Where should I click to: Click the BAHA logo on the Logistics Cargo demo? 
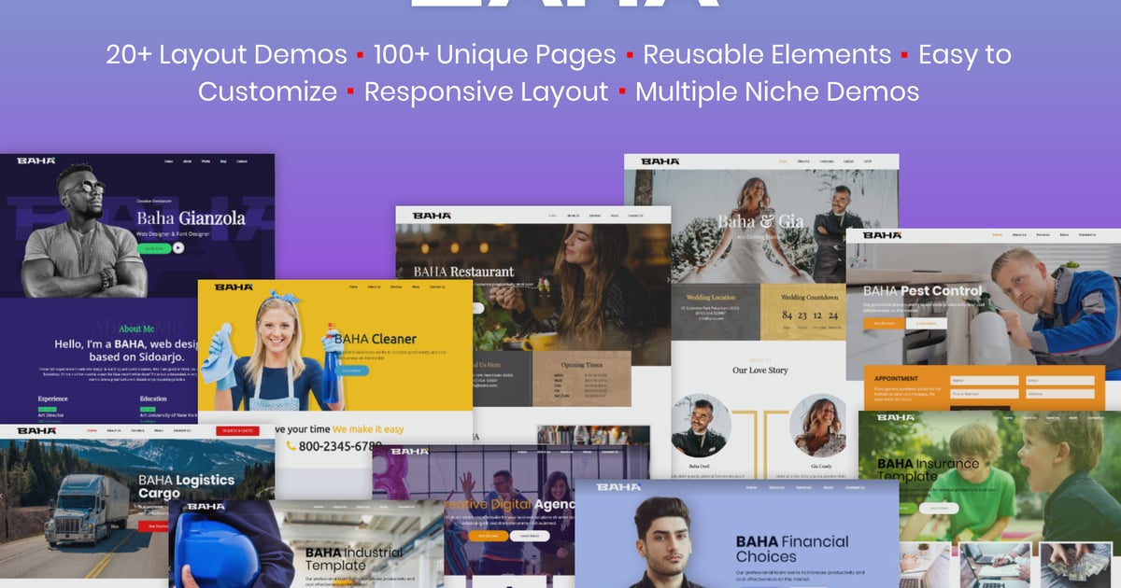click(x=36, y=430)
